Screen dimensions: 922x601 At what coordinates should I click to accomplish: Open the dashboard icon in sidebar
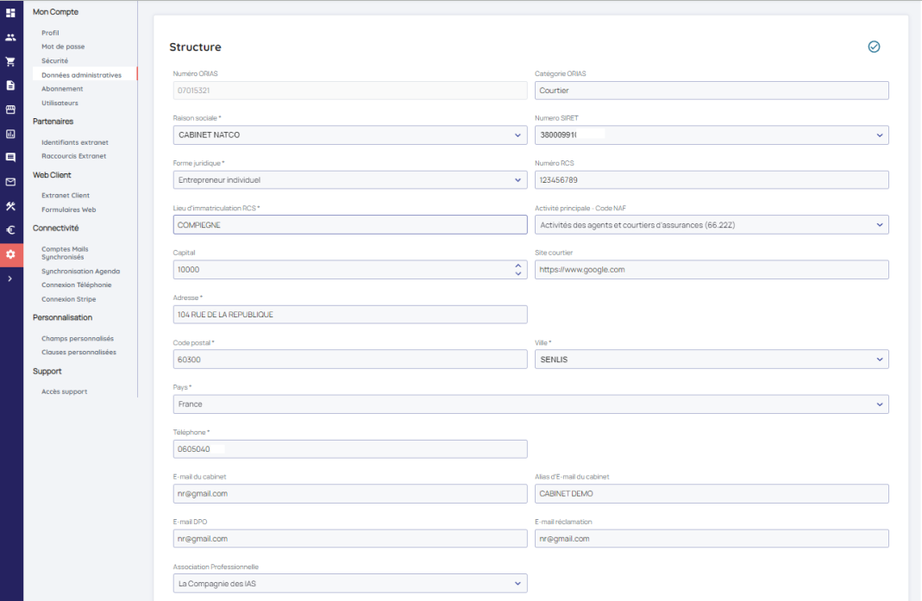pyautogui.click(x=10, y=13)
